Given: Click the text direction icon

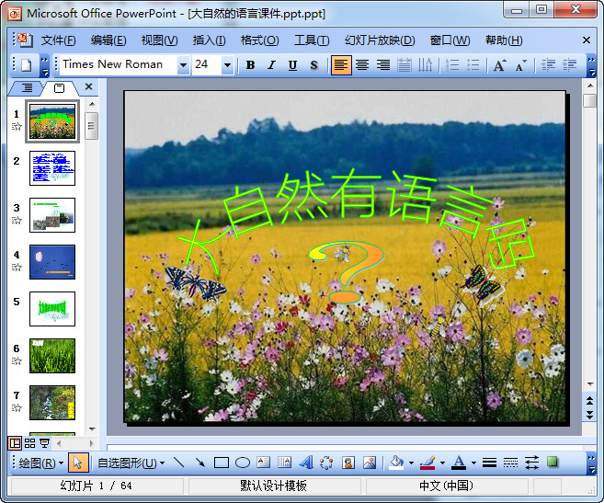Looking at the screenshot, I should tap(426, 65).
